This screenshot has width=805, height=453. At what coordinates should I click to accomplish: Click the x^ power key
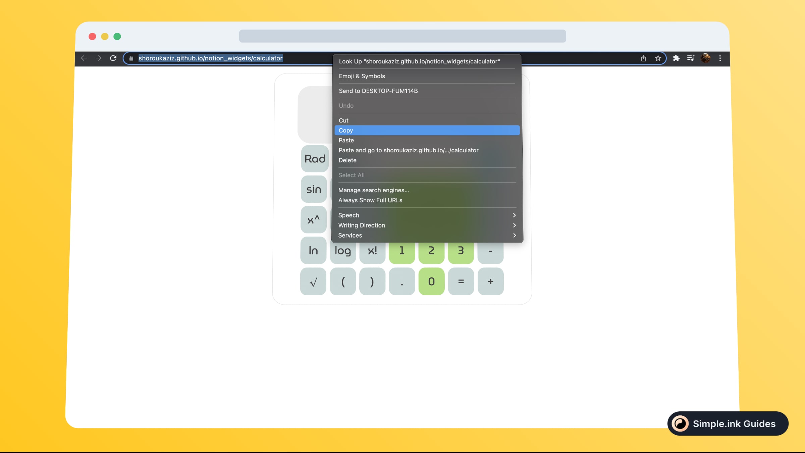(x=314, y=220)
